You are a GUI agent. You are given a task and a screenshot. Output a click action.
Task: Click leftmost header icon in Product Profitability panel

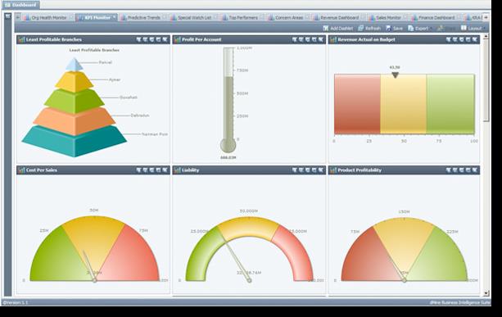coord(448,170)
